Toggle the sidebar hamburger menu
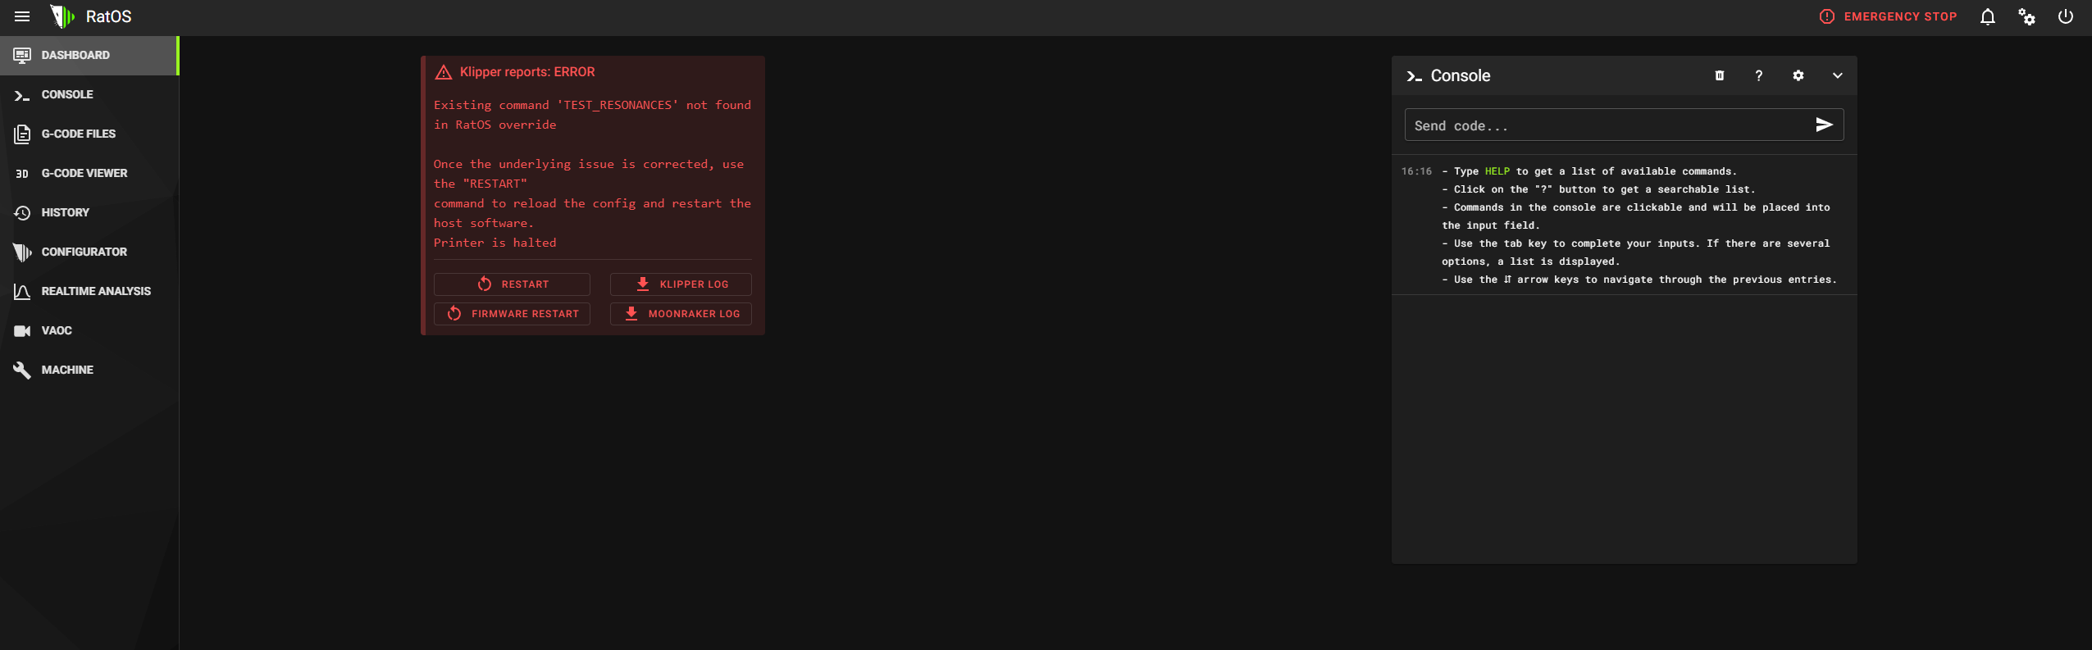 (x=22, y=16)
